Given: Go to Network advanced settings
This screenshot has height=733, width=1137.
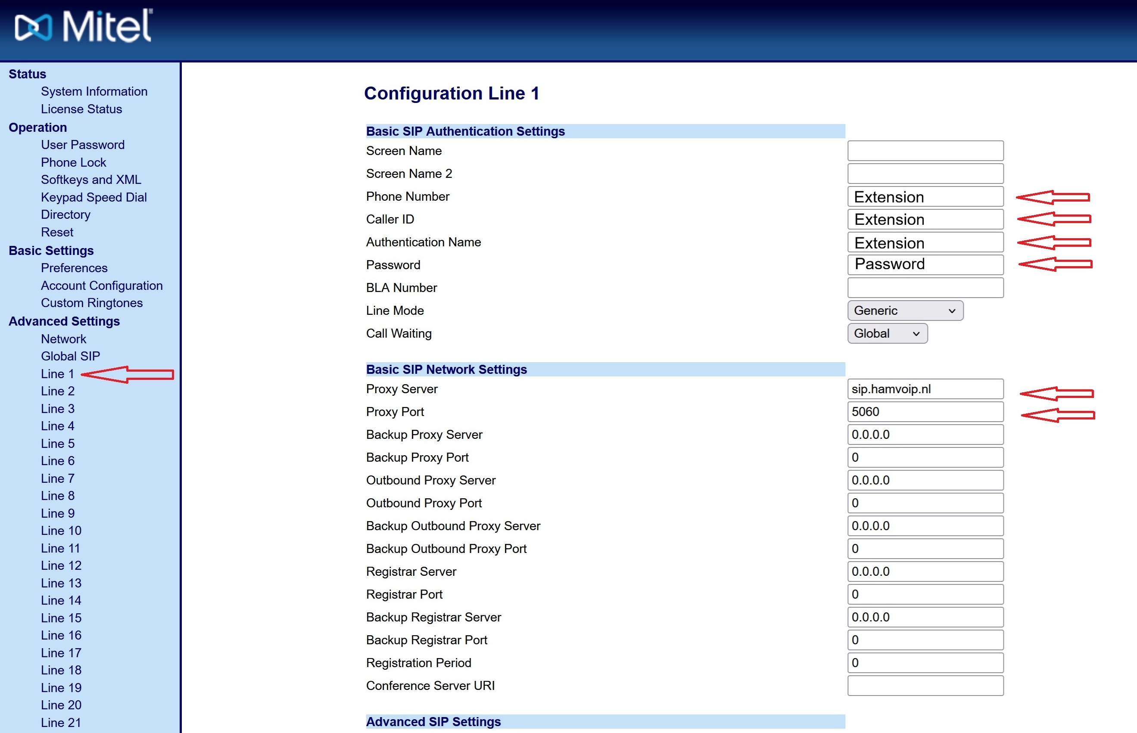Looking at the screenshot, I should [x=63, y=339].
